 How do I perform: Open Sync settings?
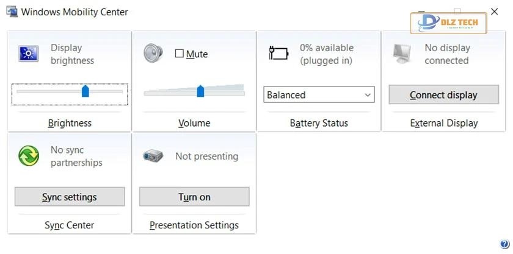click(70, 197)
